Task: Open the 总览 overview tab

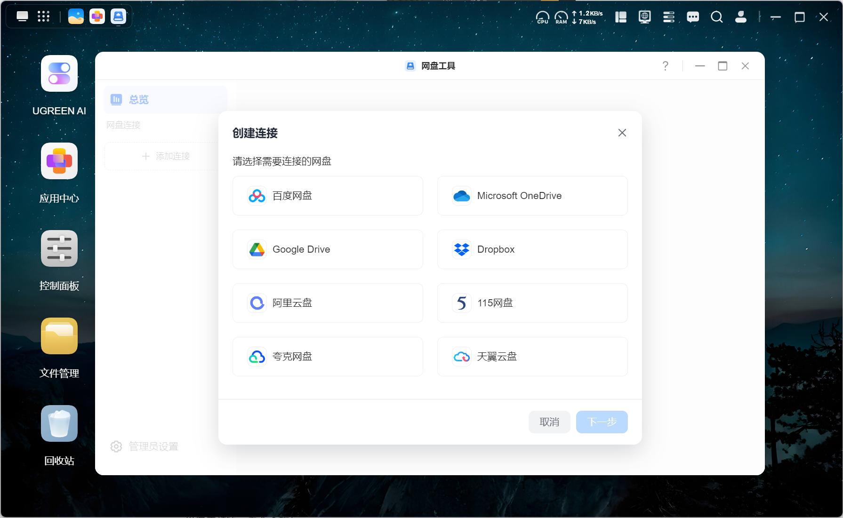Action: click(x=165, y=100)
